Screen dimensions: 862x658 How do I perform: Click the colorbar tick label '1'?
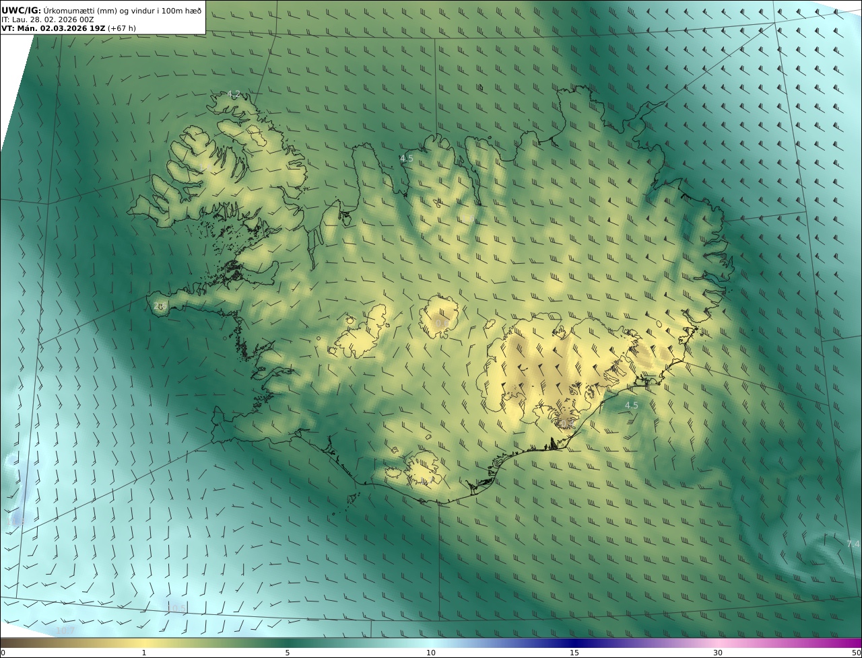[x=144, y=653]
